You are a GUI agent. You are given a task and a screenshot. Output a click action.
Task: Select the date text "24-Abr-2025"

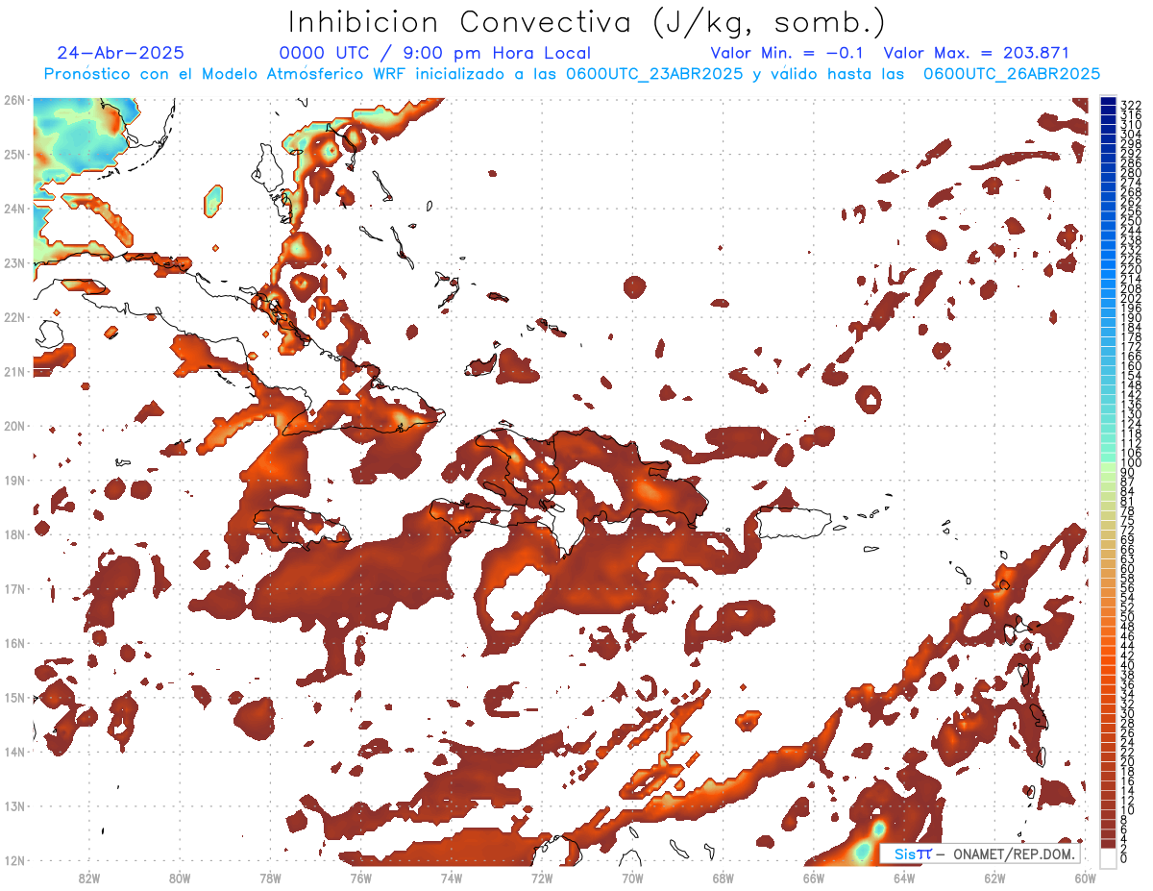tap(121, 53)
